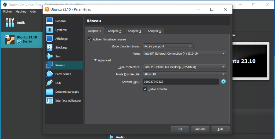Open the Name adapter dropdown
275x139 pixels.
(x=185, y=53)
